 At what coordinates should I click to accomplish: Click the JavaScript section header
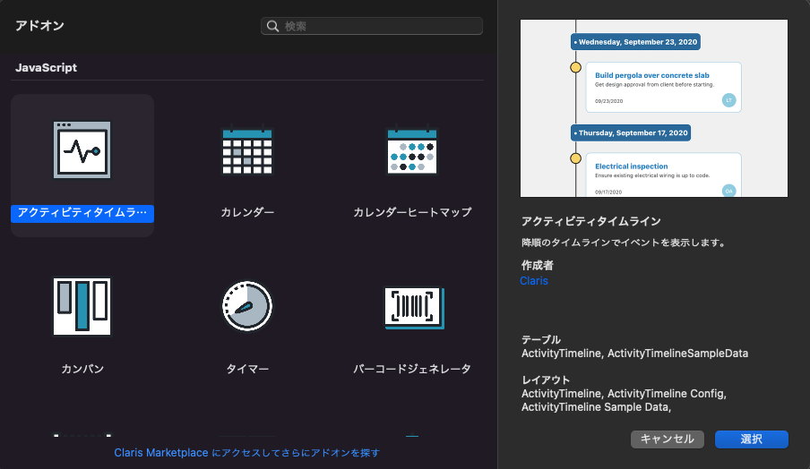pyautogui.click(x=47, y=68)
